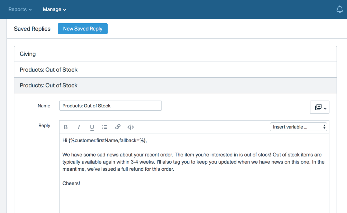Open the Manage menu

[x=55, y=10]
